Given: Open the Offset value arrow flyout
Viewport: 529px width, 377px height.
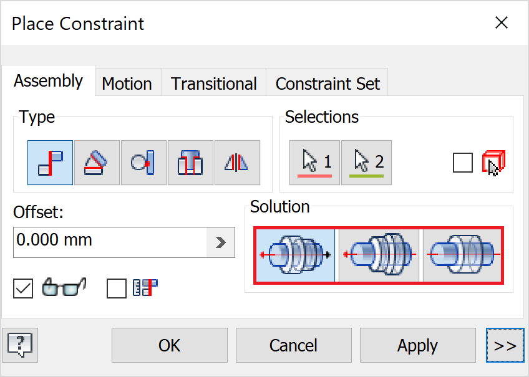Looking at the screenshot, I should tap(221, 242).
